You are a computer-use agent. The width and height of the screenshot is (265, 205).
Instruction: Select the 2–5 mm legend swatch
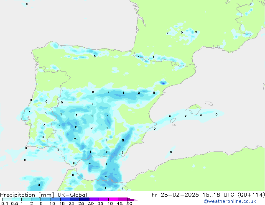(36, 200)
